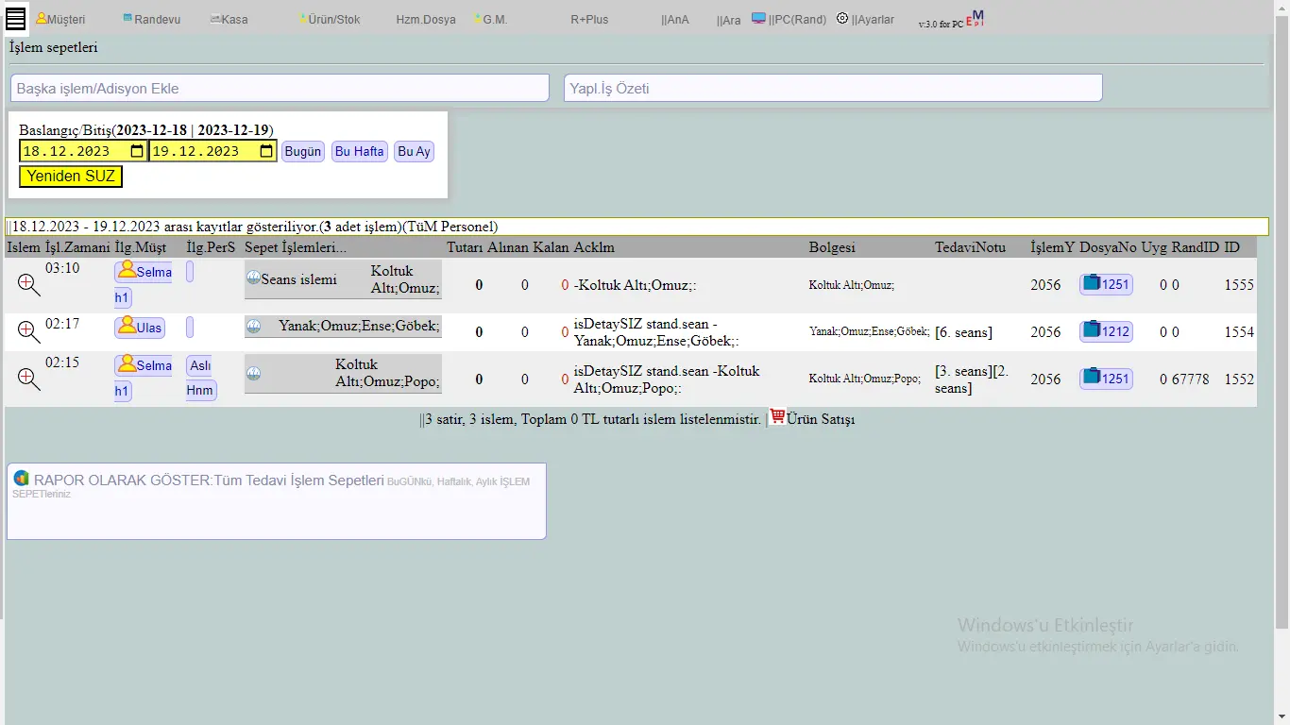Click magnifier icon for the 03:10 row
Image resolution: width=1290 pixels, height=725 pixels.
29,284
